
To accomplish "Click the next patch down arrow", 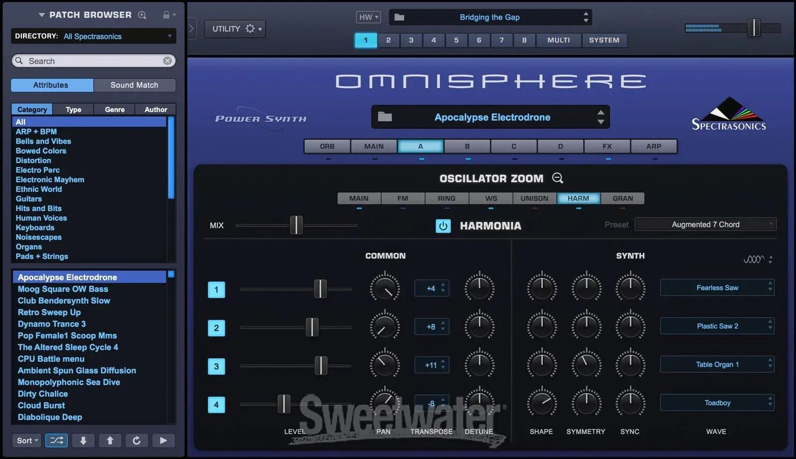I will [83, 440].
